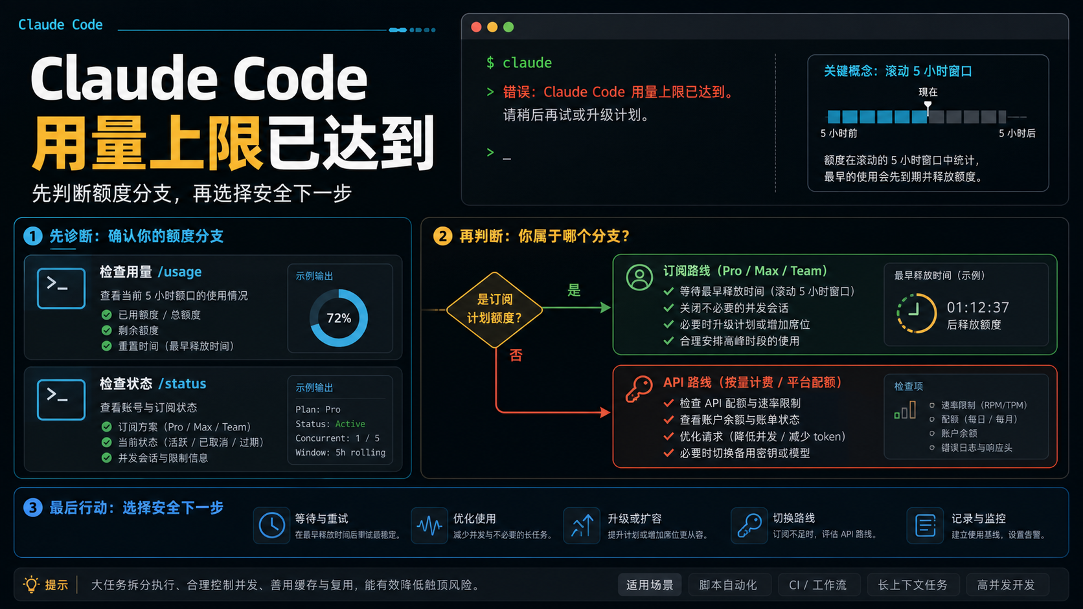Click the API 路线 (按量计费 / 平台配额) heading
This screenshot has width=1083, height=609.
pyautogui.click(x=753, y=382)
